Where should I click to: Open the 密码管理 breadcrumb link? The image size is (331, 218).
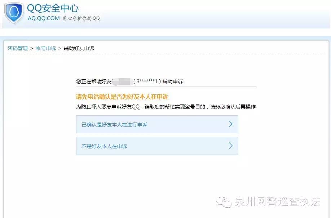tap(17, 48)
